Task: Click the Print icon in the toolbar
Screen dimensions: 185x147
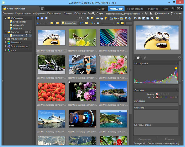Action: click(x=87, y=18)
